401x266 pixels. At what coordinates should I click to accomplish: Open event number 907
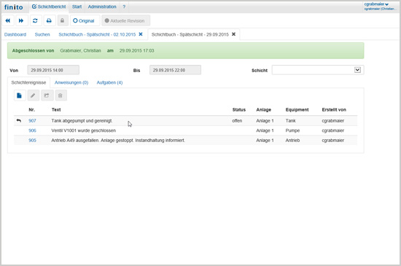tap(32, 120)
